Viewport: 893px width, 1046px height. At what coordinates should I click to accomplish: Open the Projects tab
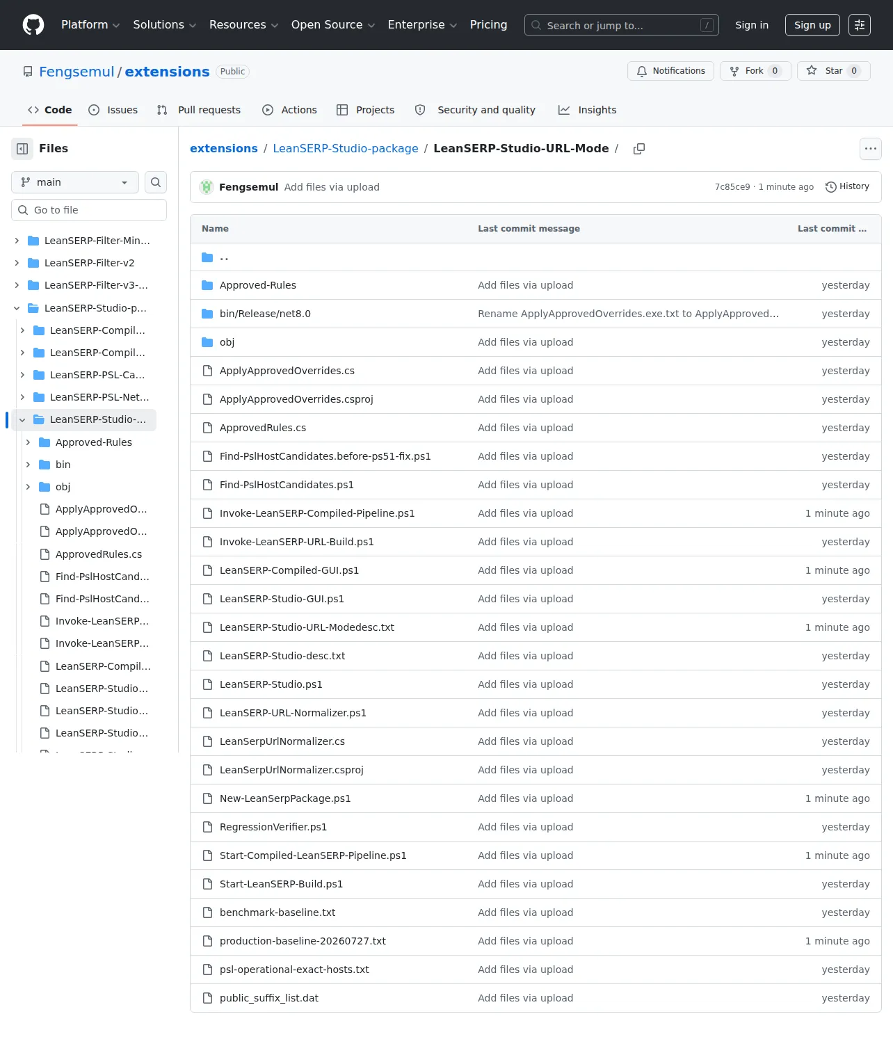pos(365,110)
